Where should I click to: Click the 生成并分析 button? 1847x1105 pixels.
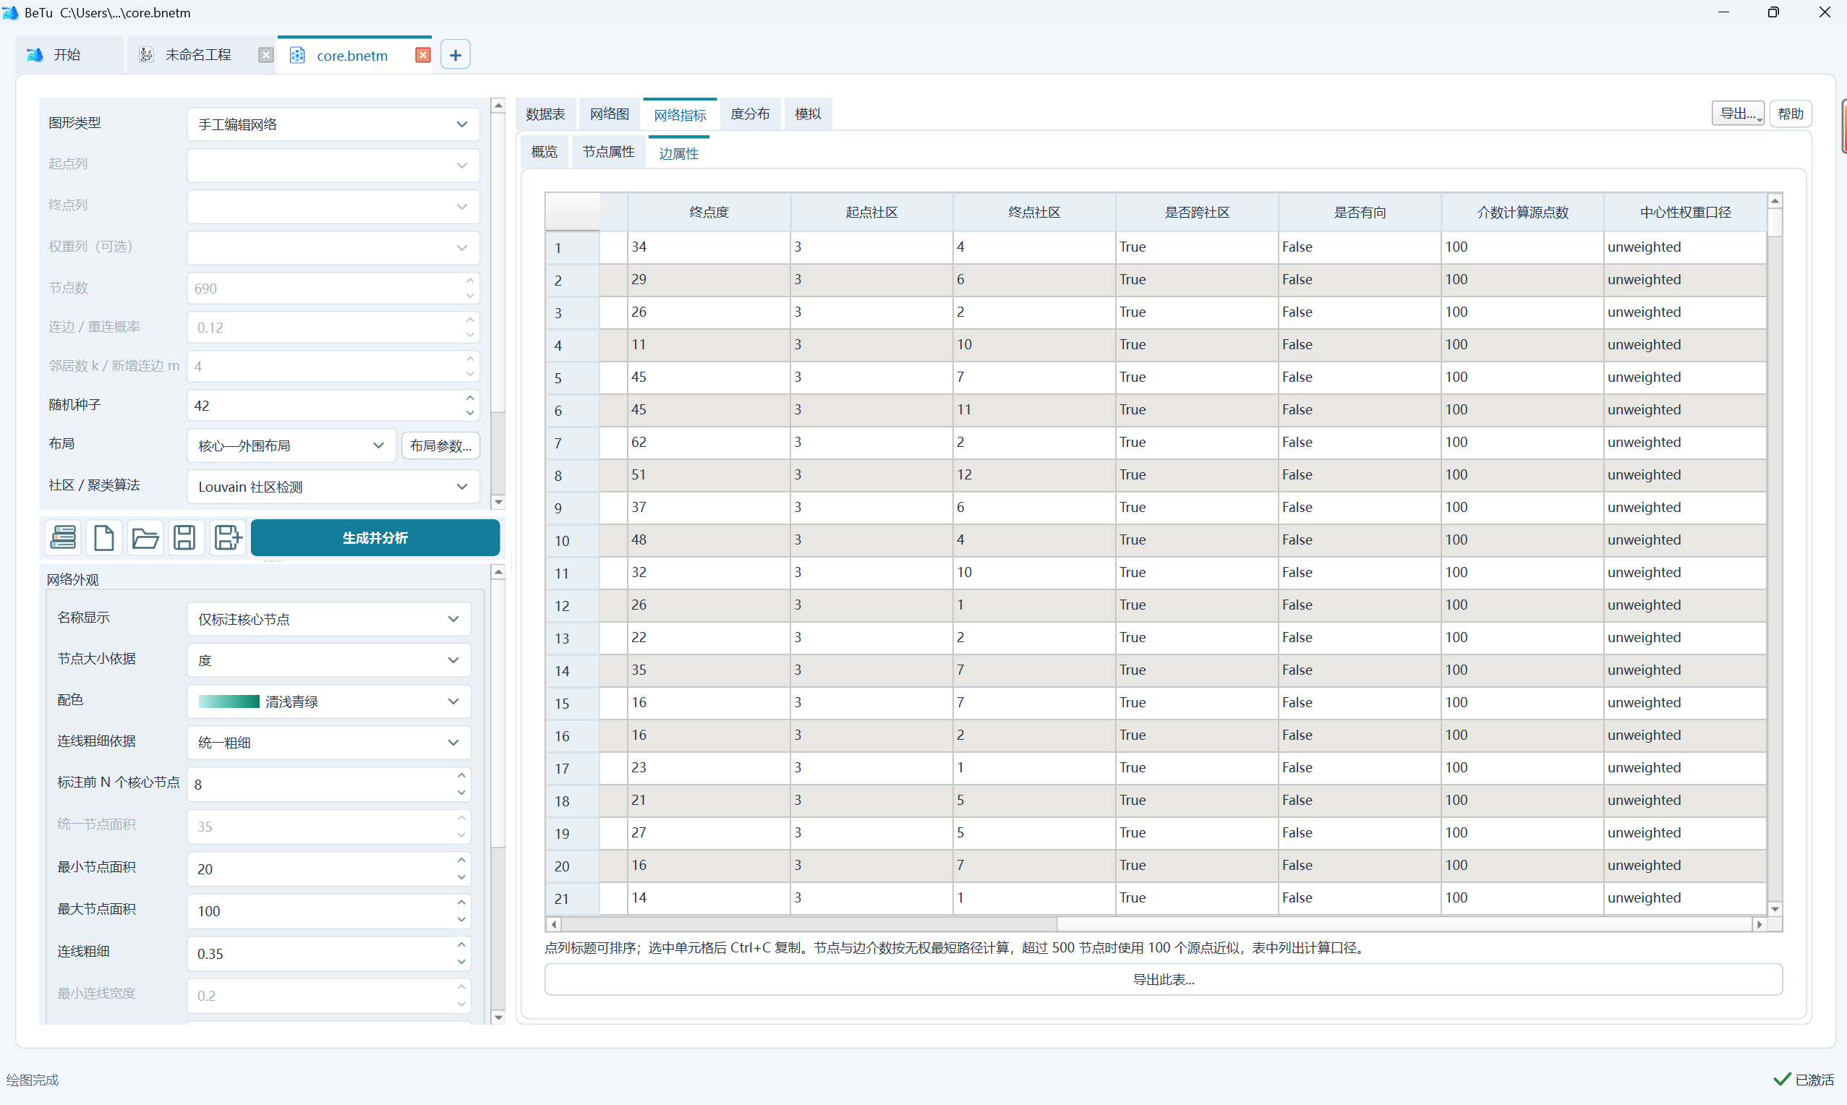coord(375,537)
